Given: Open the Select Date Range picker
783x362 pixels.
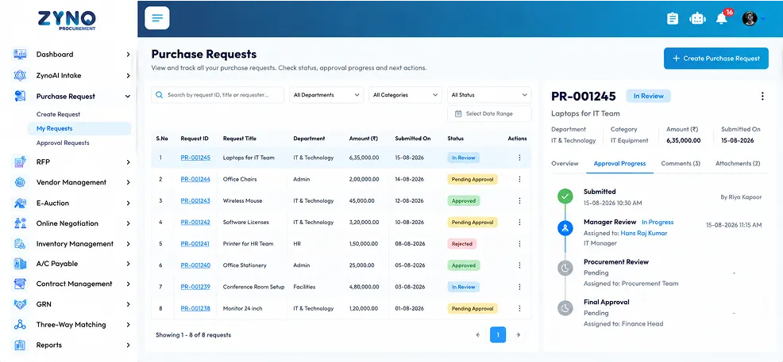Looking at the screenshot, I should (489, 113).
